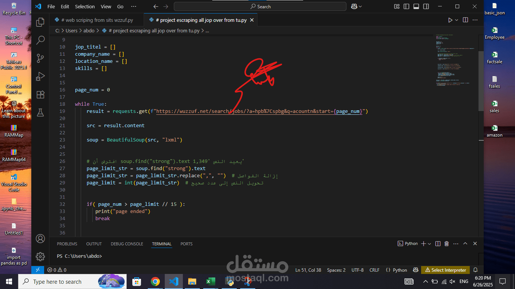Screen dimensions: 515x289
Task: Open editor More Actions ellipsis
Action: [475, 20]
